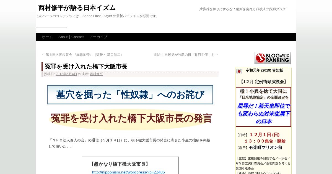The image size is (332, 174).
Task: Click the 令和元年 (2019) 告知板 sidebar heading
Action: (x=264, y=70)
